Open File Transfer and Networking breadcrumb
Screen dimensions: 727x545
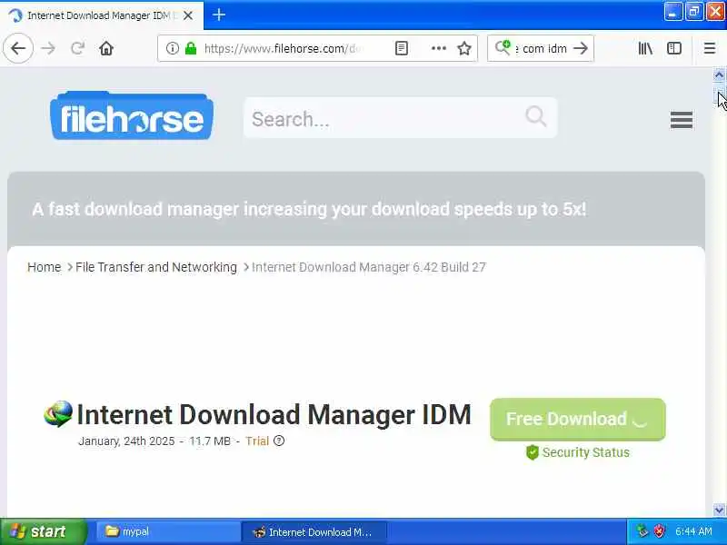click(x=155, y=267)
